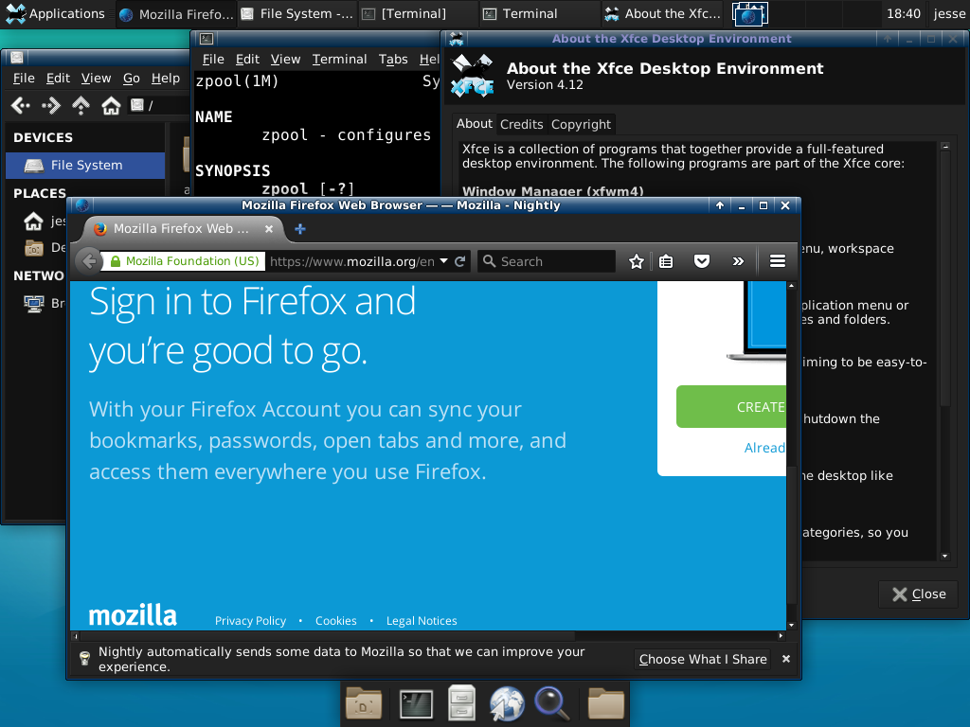Close the Mozilla Firefox Web tab
Screen dimensions: 970x727
(269, 229)
